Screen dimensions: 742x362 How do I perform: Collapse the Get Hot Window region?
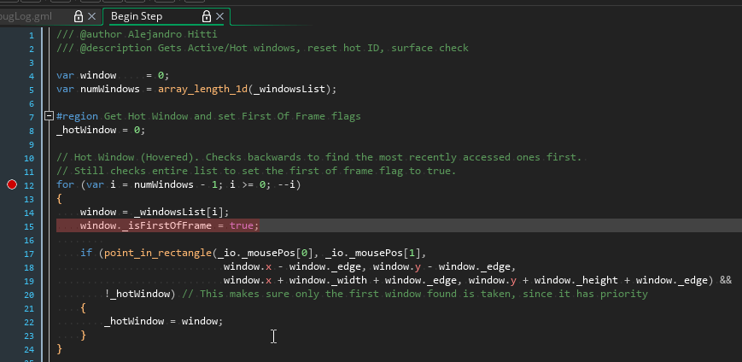[49, 116]
